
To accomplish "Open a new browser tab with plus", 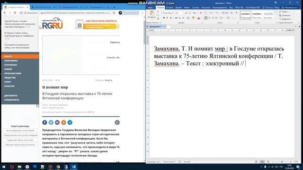I will pyautogui.click(x=114, y=7).
